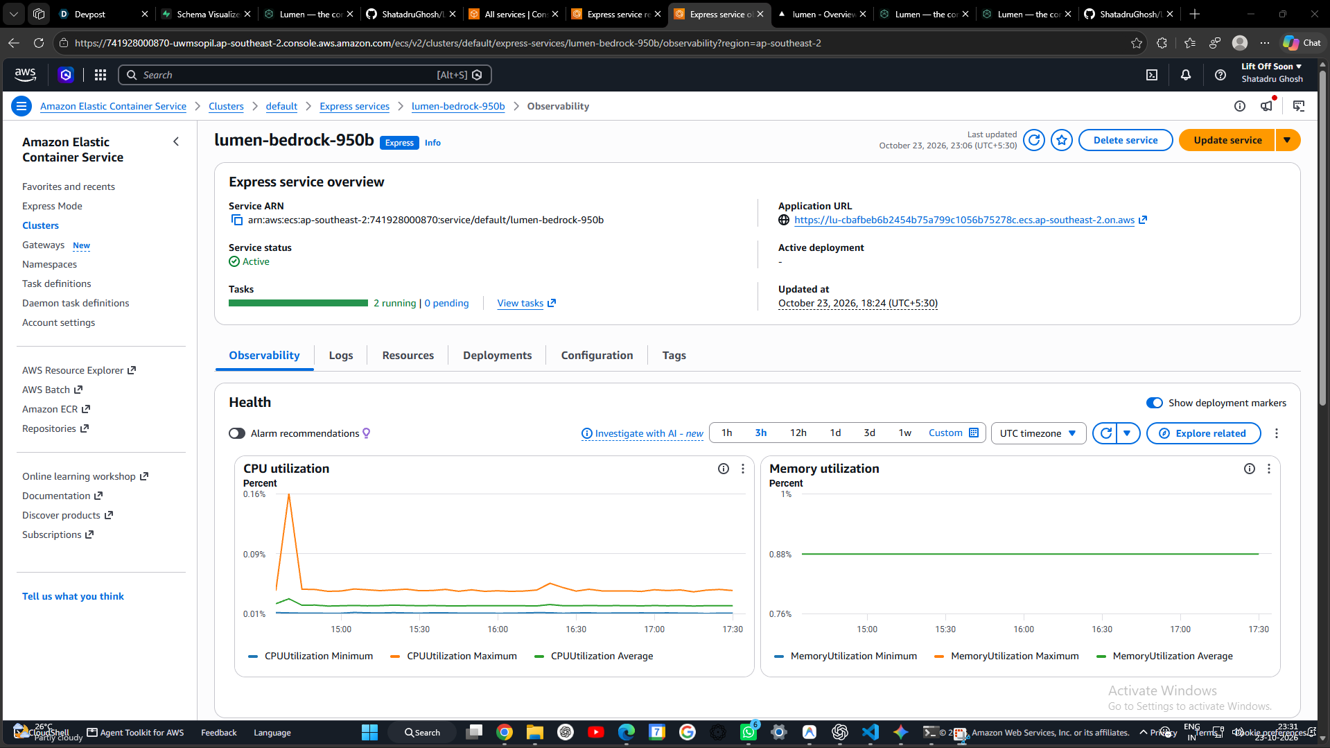Switch to the Resources tab
The height and width of the screenshot is (748, 1330).
(x=408, y=355)
